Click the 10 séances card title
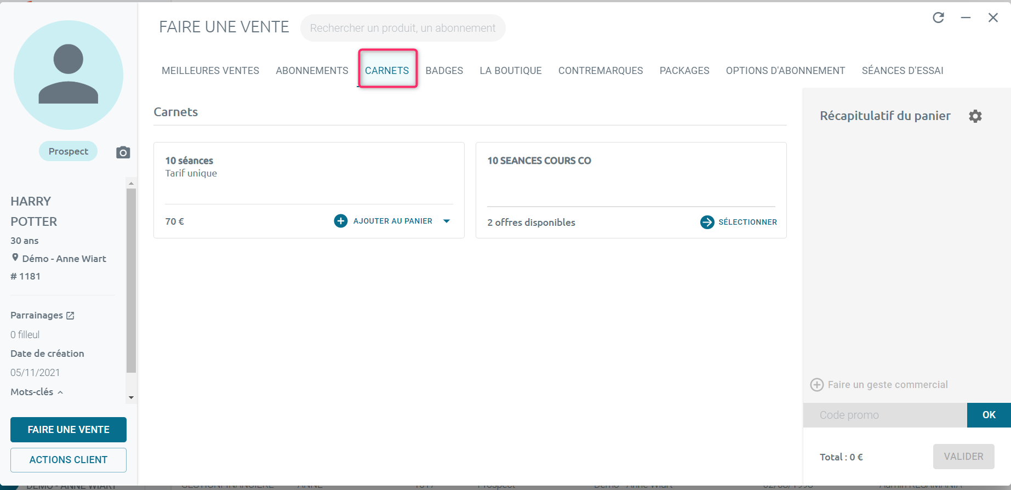 [x=189, y=161]
